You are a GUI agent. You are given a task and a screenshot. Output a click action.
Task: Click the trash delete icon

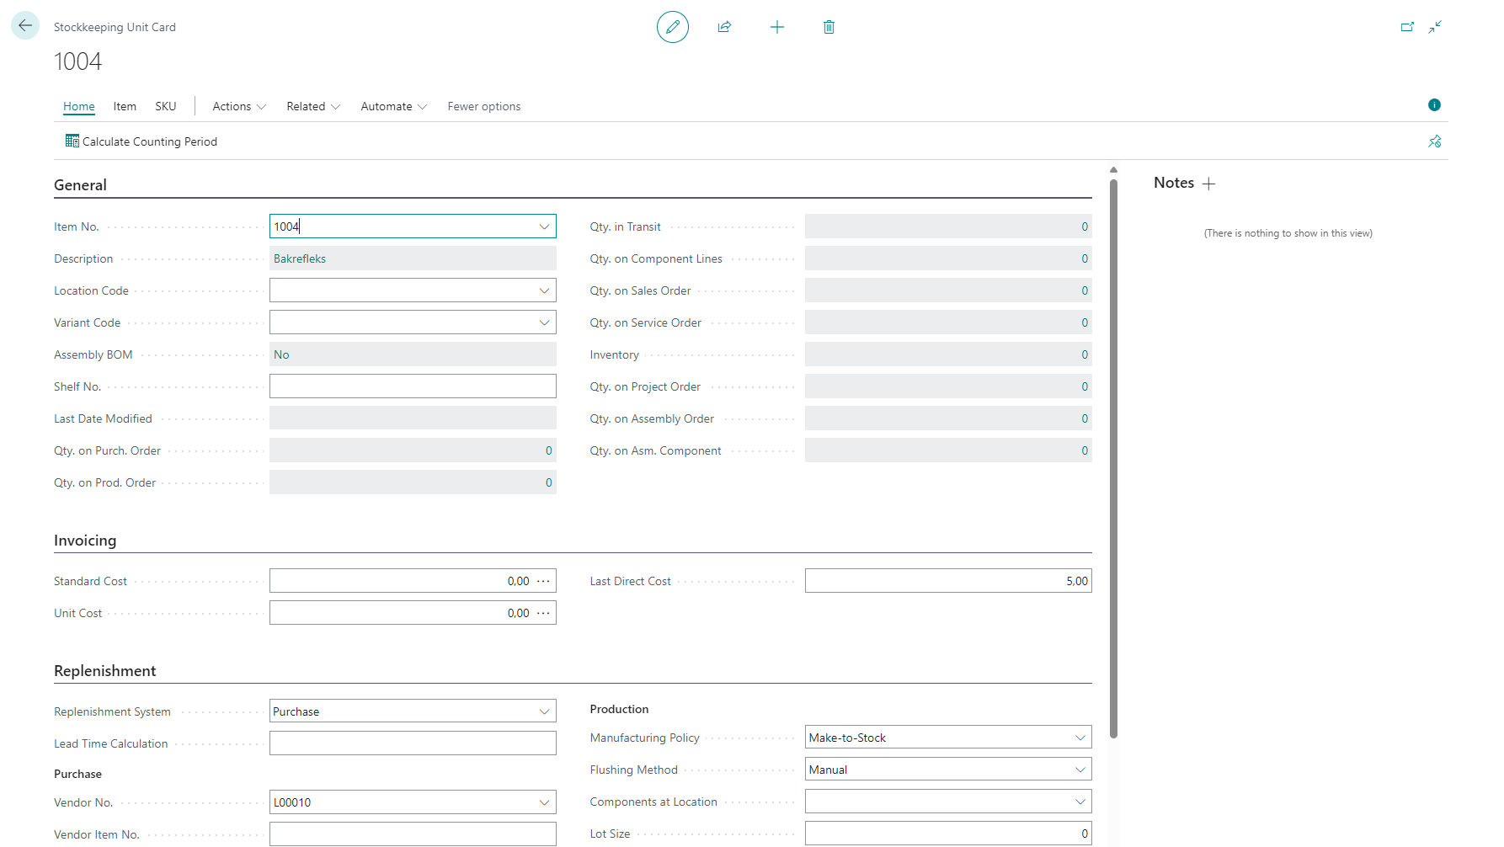click(829, 27)
